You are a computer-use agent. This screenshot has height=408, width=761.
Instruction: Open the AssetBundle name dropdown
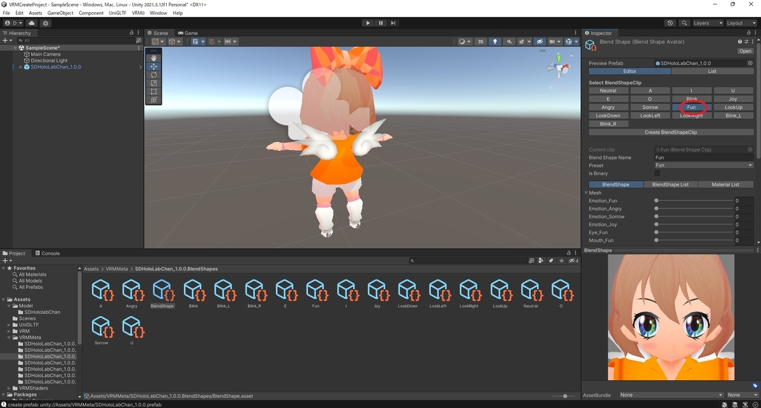point(672,395)
